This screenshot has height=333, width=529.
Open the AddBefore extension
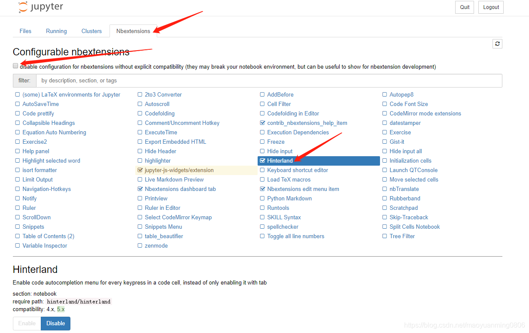tap(280, 95)
